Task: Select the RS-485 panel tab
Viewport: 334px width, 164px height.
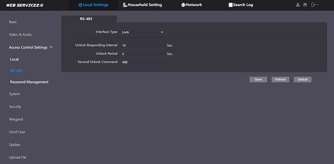Action: (x=89, y=19)
